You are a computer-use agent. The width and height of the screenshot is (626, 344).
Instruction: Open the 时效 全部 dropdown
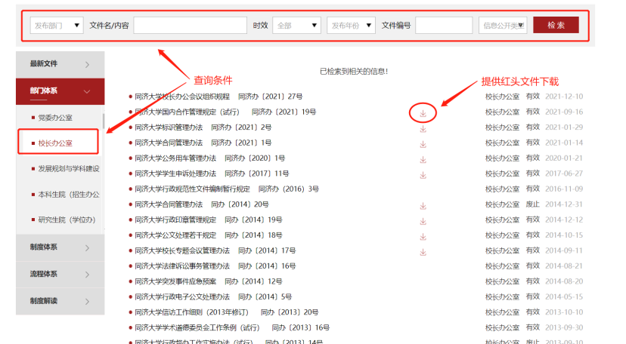click(x=296, y=26)
